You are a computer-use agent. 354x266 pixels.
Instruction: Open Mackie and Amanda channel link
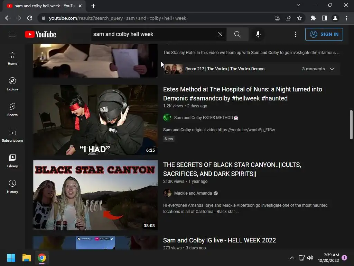(x=193, y=193)
